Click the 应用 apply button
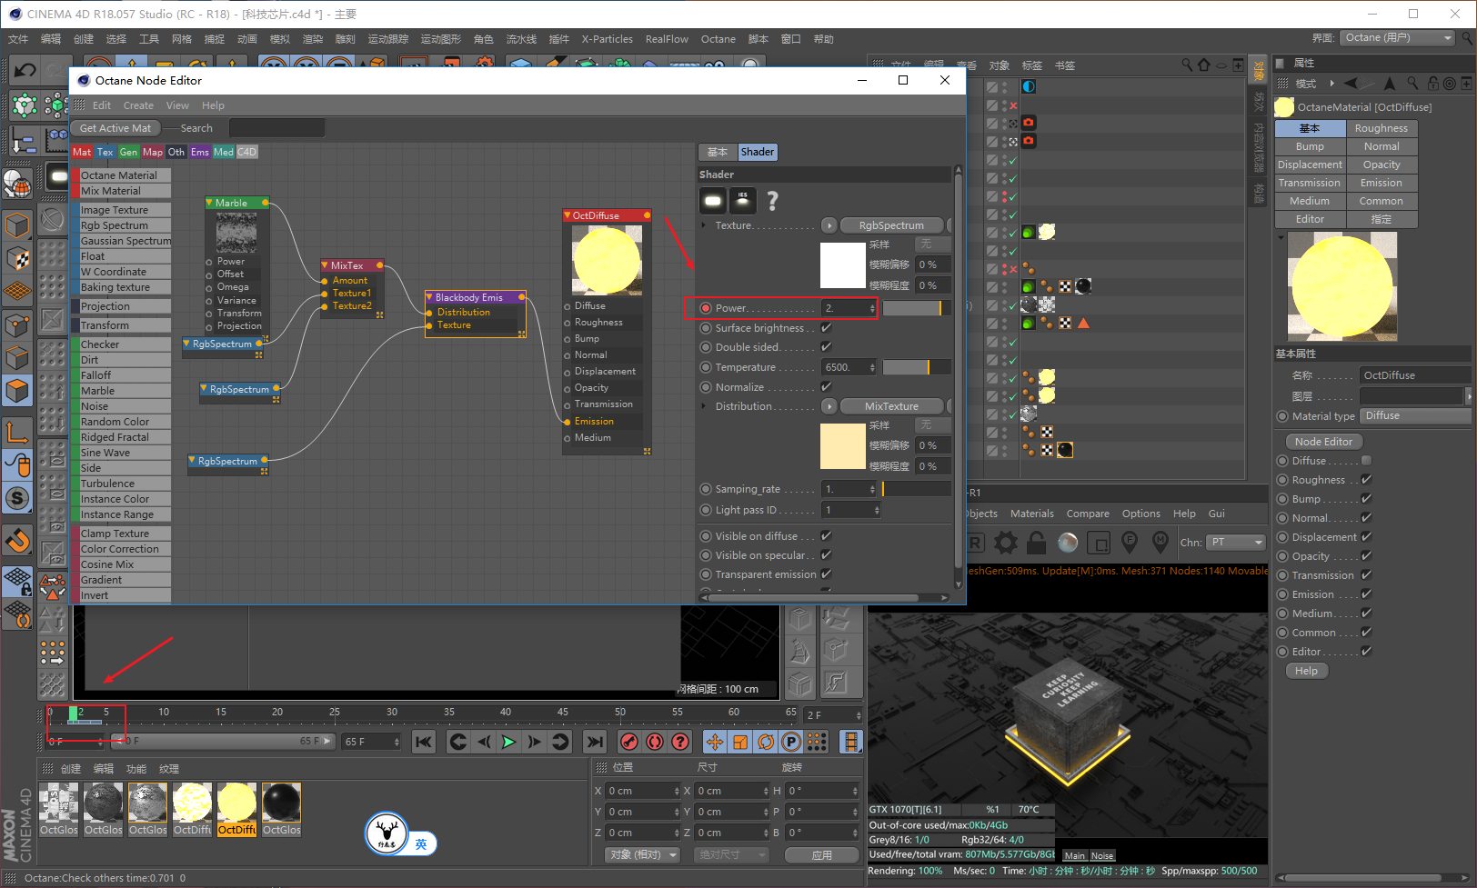The width and height of the screenshot is (1477, 888). (x=822, y=855)
